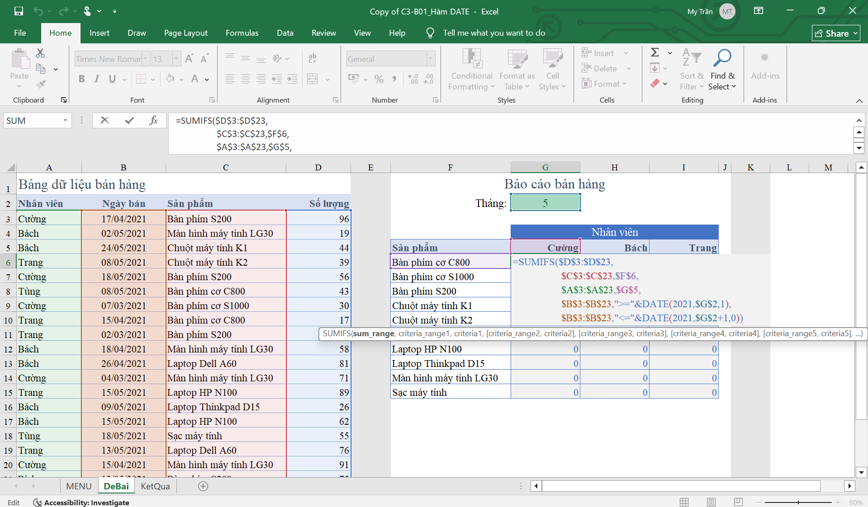Switch to Page Layout view in status bar
This screenshot has height=507, width=868.
coord(711,502)
